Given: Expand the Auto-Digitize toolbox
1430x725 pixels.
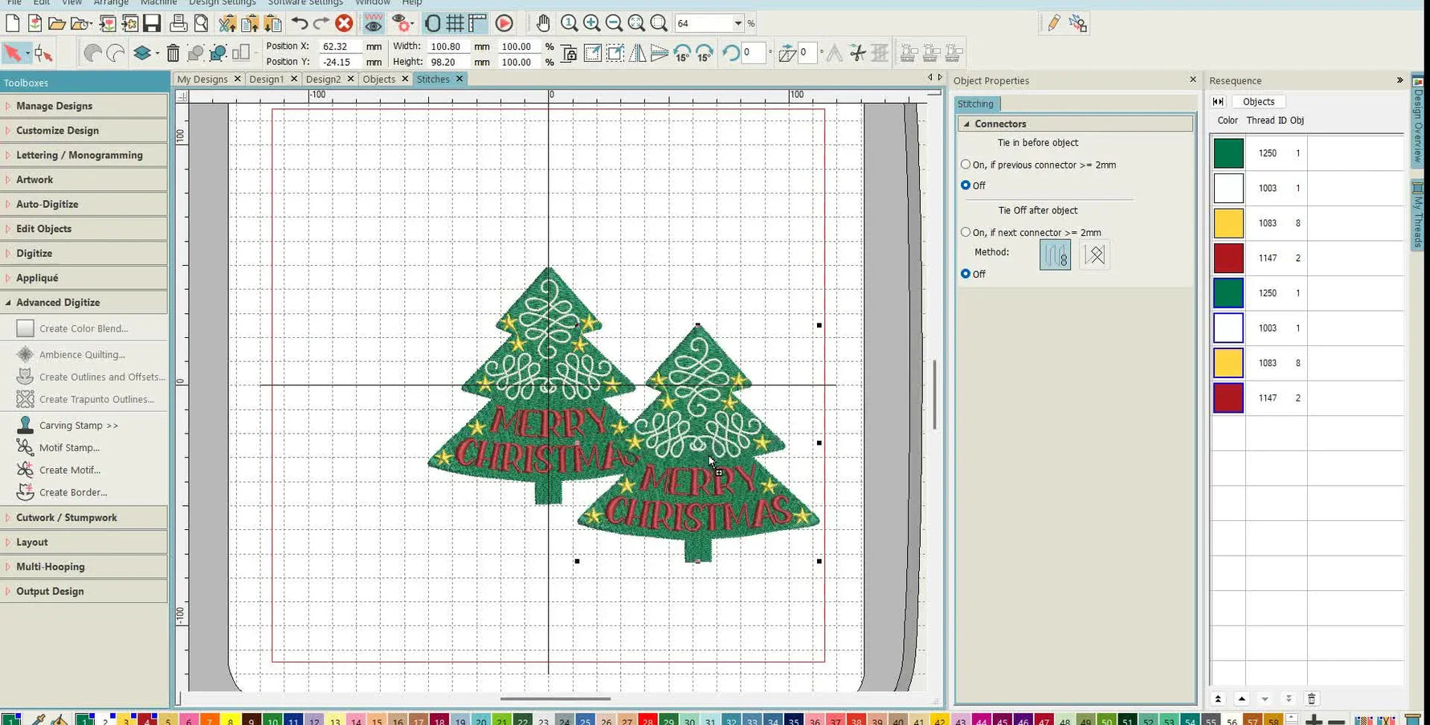Looking at the screenshot, I should click(84, 204).
